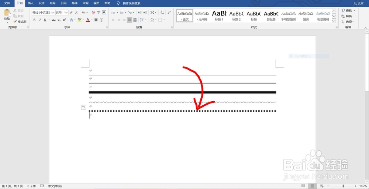This screenshot has height=189, width=369.
Task: Apply the character border icon
Action: tap(104, 13)
